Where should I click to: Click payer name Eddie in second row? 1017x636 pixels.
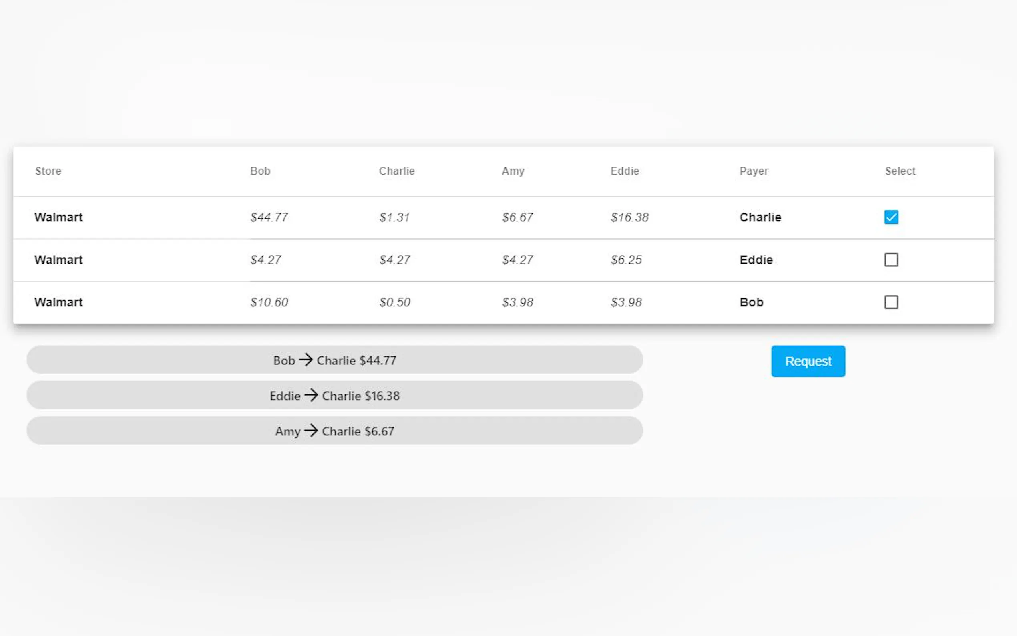[x=756, y=260]
